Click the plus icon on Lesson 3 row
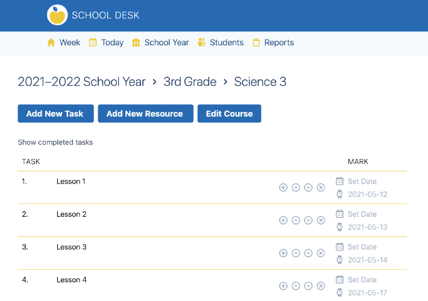The height and width of the screenshot is (301, 428). point(283,253)
